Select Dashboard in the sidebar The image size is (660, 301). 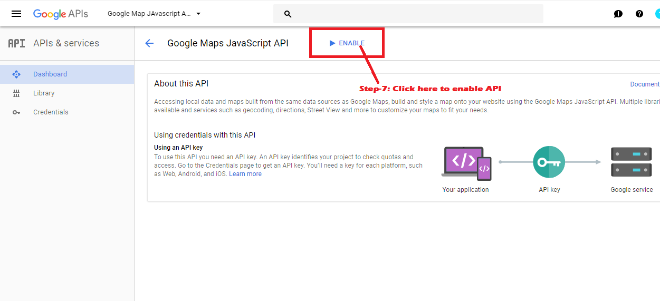[67, 74]
